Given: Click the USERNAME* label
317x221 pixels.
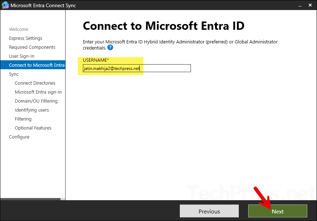Looking at the screenshot, I should point(96,60).
